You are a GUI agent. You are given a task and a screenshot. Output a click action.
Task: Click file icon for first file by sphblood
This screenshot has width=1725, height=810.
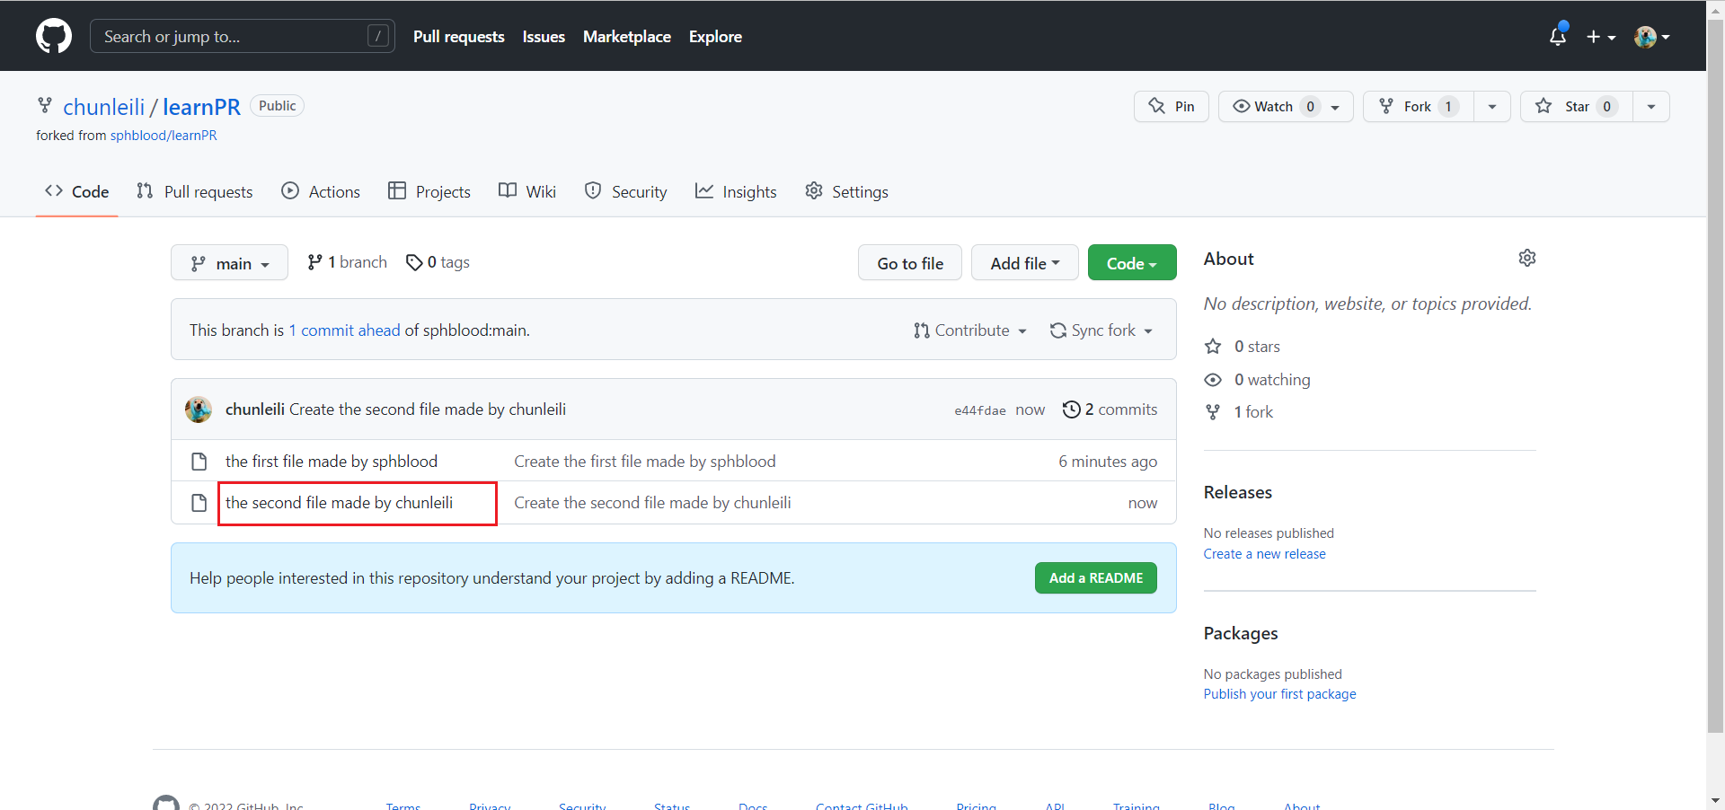[199, 462]
